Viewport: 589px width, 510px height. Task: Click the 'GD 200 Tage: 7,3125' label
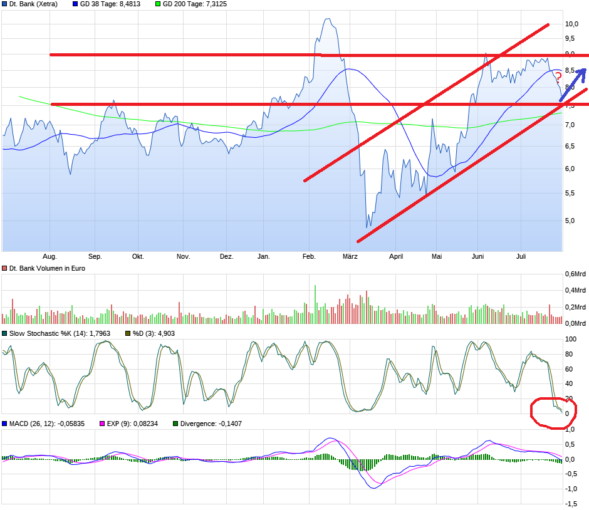coord(195,4)
